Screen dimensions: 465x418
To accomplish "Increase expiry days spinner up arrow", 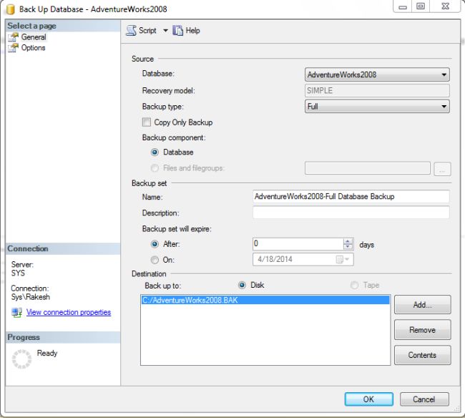I will click(348, 241).
